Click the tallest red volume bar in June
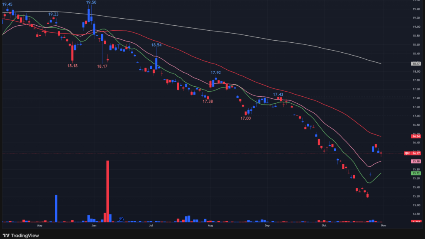The width and height of the screenshot is (425, 239). click(x=107, y=191)
